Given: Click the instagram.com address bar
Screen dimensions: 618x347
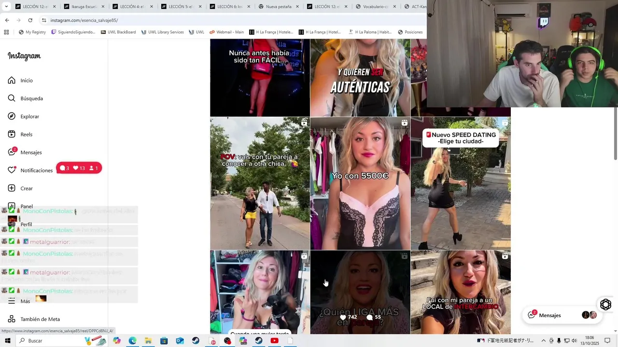Looking at the screenshot, I should 232,20.
